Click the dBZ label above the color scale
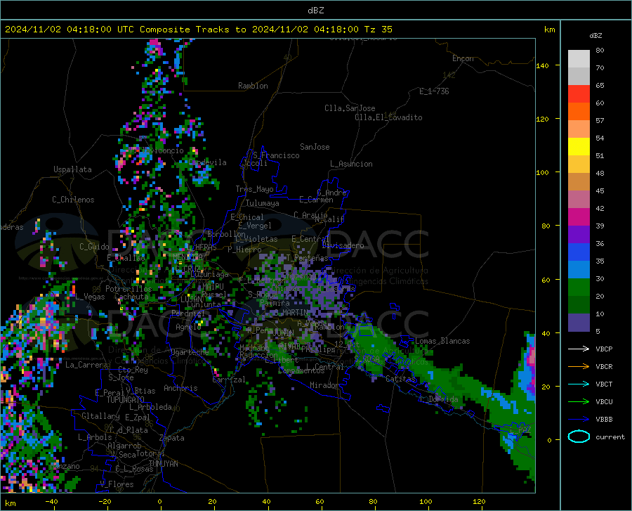Viewport: 632px width, 511px height. [x=595, y=35]
